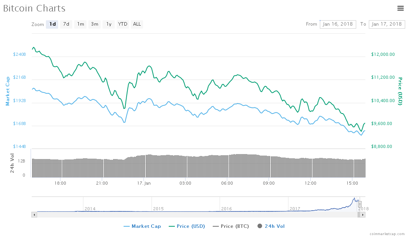
Task: Select the ALL zoom range
Action: coord(137,24)
